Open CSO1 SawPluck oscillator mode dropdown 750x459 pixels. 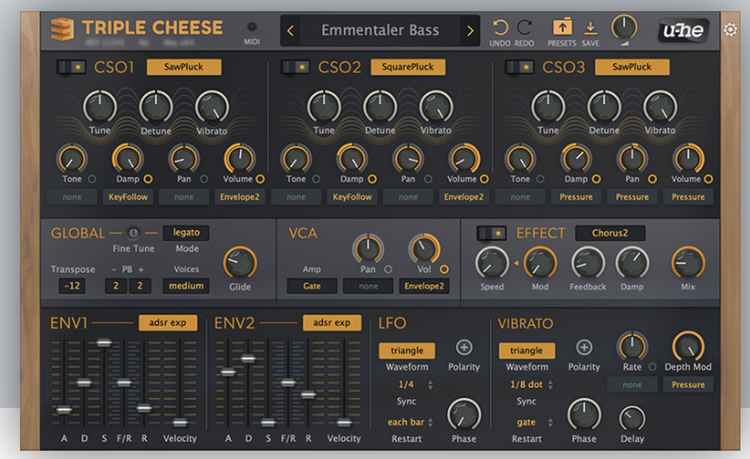coord(184,67)
